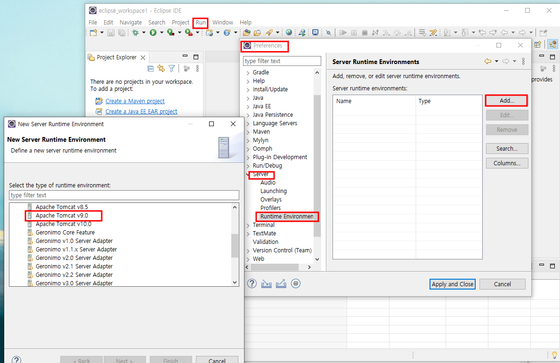Click the Open Type folder icon in toolbar

(246, 33)
